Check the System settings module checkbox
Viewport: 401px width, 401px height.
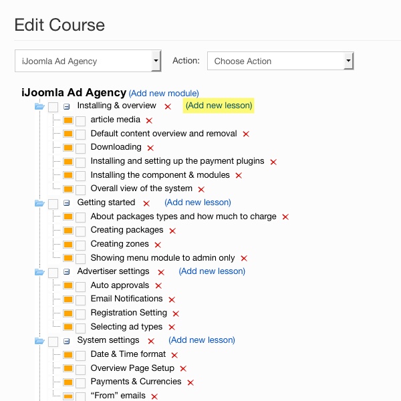53,342
